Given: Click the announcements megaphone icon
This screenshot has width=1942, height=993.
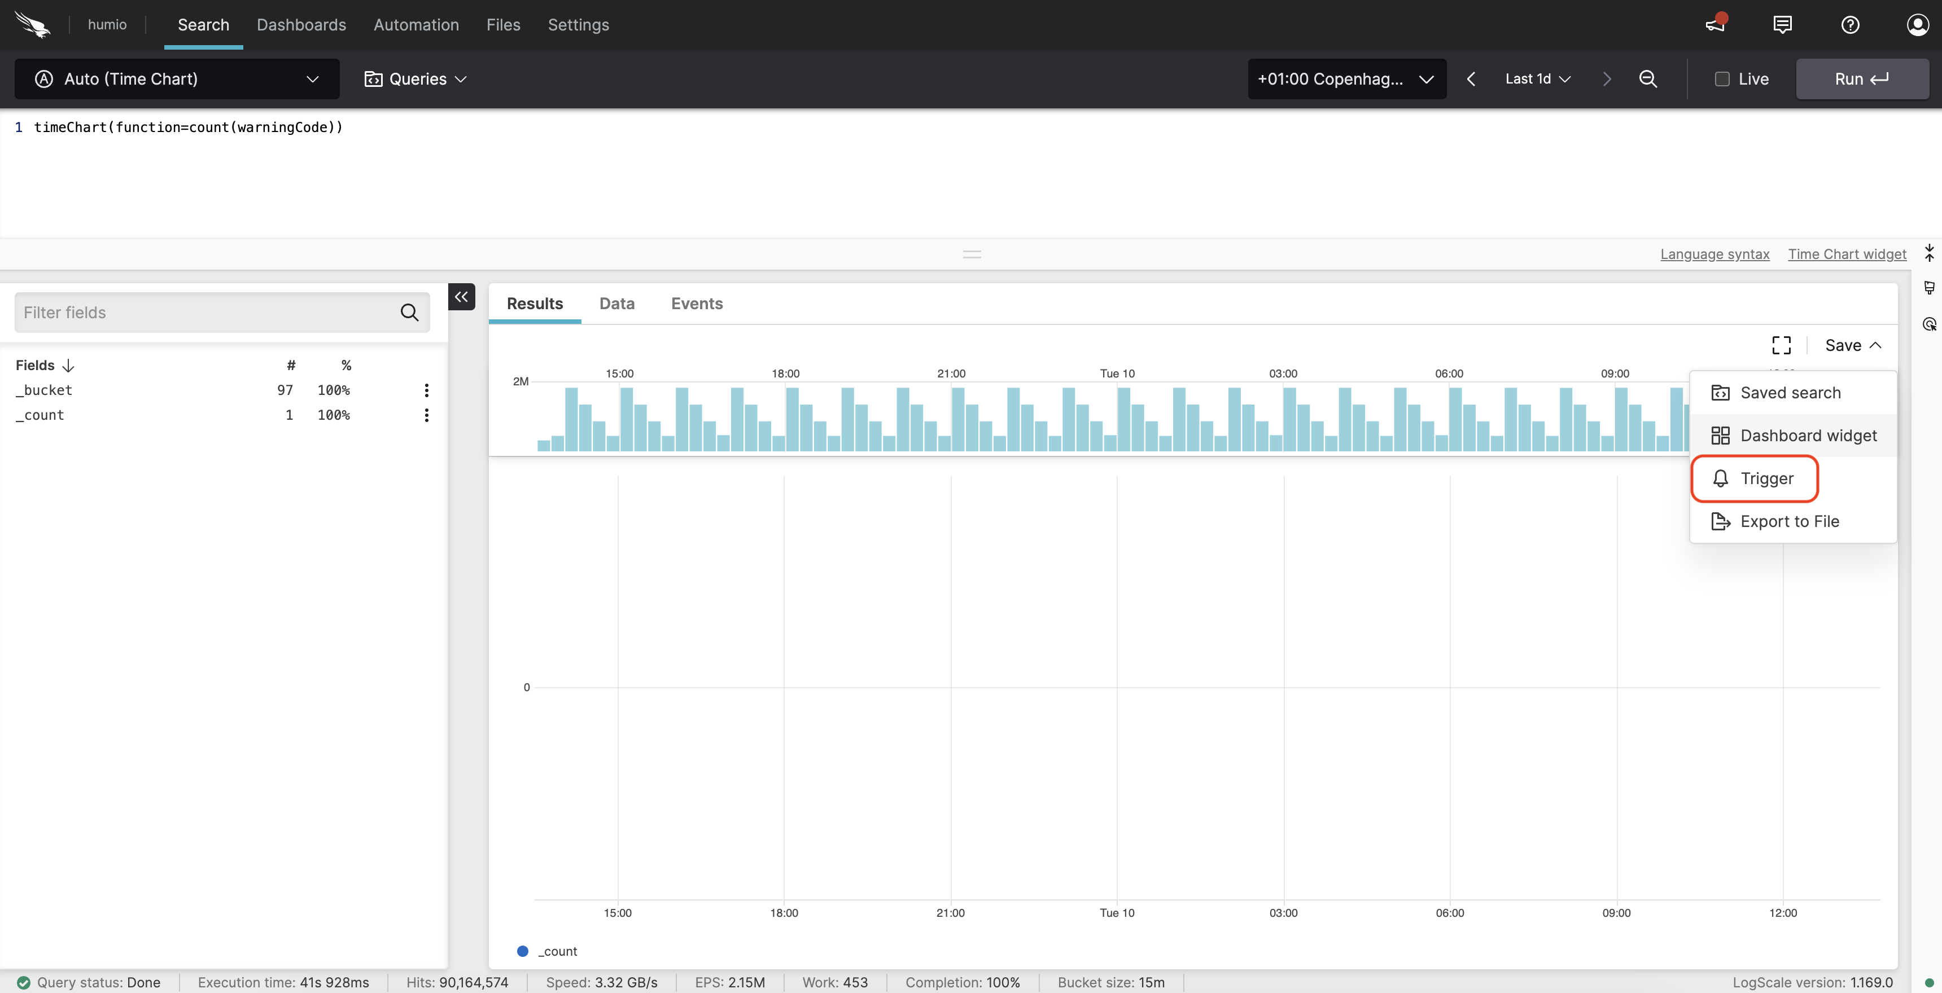Looking at the screenshot, I should pyautogui.click(x=1714, y=25).
